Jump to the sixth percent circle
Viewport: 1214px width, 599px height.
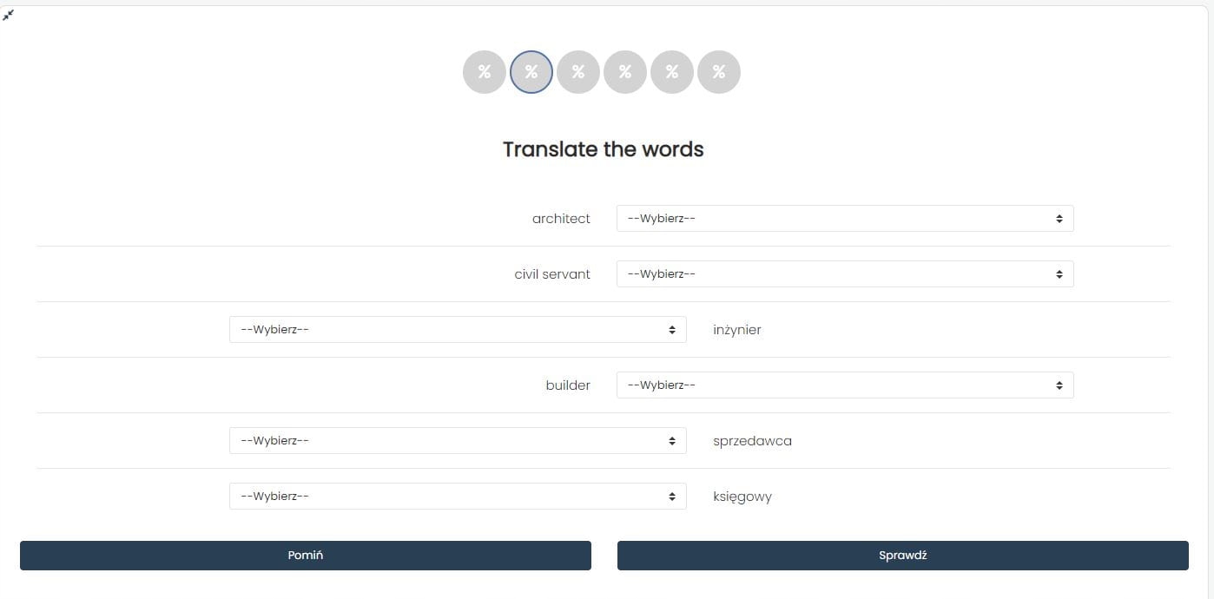(x=719, y=72)
